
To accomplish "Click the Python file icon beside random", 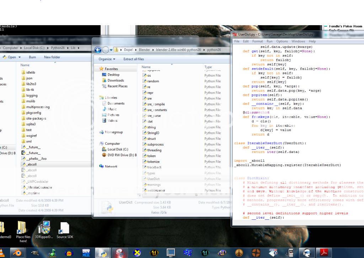I will click(x=145, y=81).
